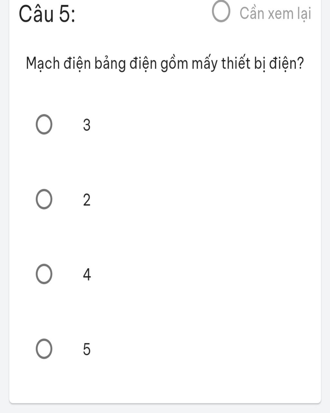
Task: Select the radio button for answer 2
Action: [44, 200]
